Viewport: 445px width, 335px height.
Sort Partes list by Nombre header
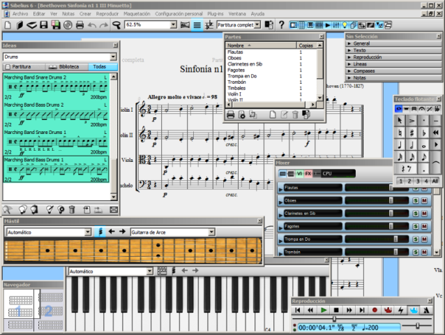(x=261, y=45)
